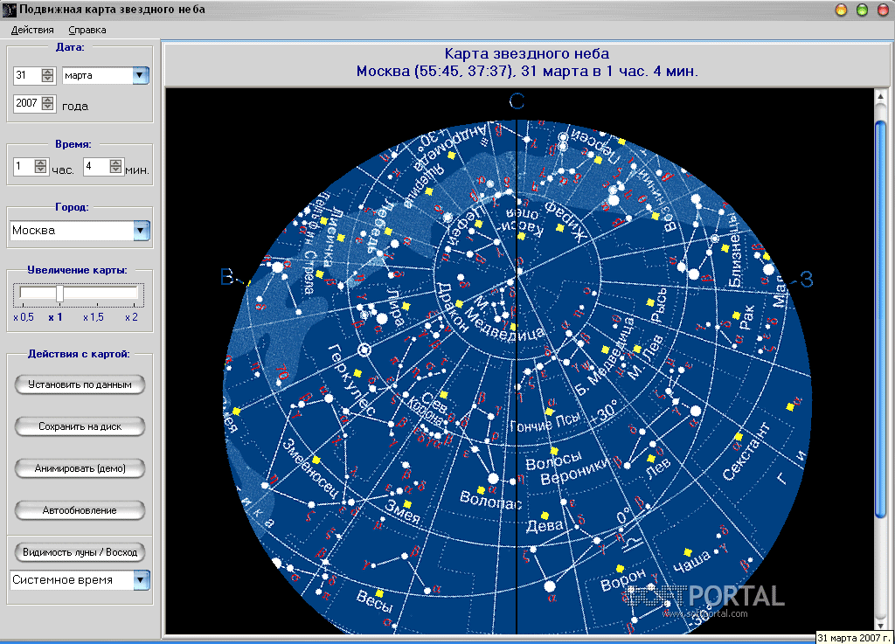The image size is (895, 644).
Task: Click the map scrollbar up arrow
Action: 881,97
